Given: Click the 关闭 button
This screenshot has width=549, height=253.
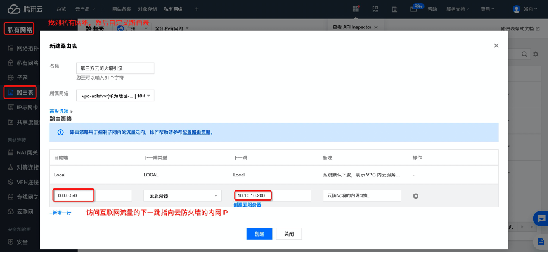Looking at the screenshot, I should (x=289, y=233).
